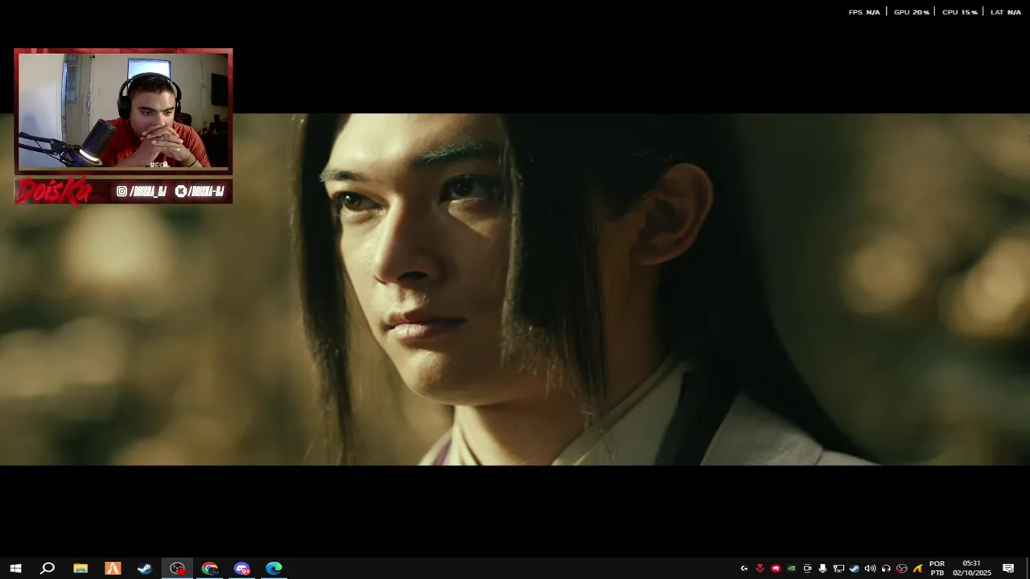The image size is (1030, 579).
Task: Open the clock and calendar flyout
Action: pyautogui.click(x=971, y=569)
